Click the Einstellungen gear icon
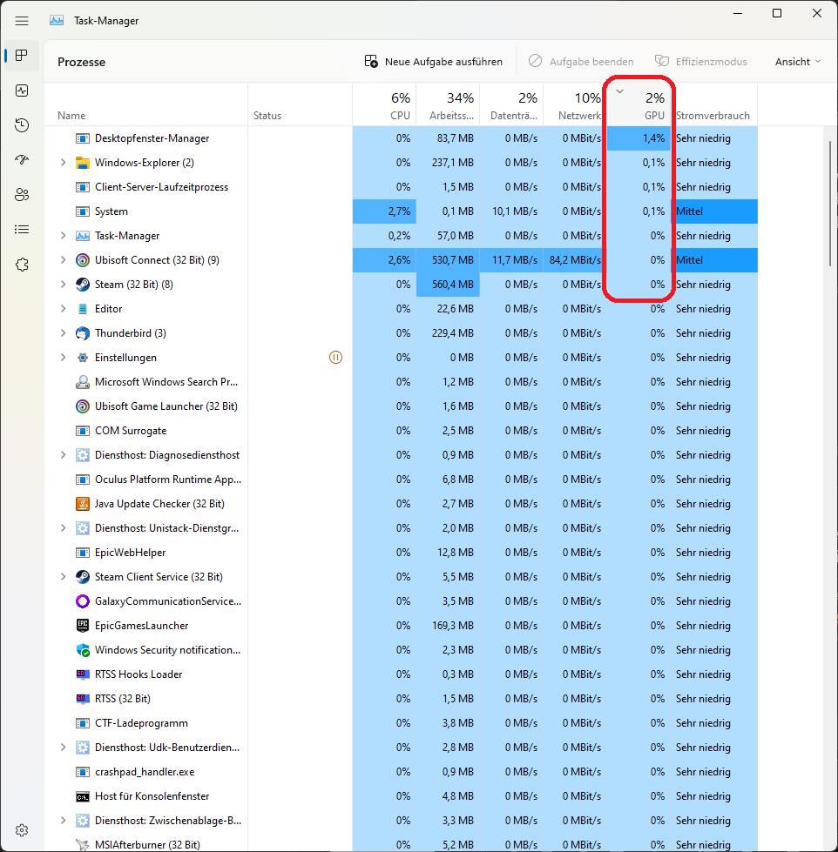This screenshot has height=852, width=838. coord(83,358)
